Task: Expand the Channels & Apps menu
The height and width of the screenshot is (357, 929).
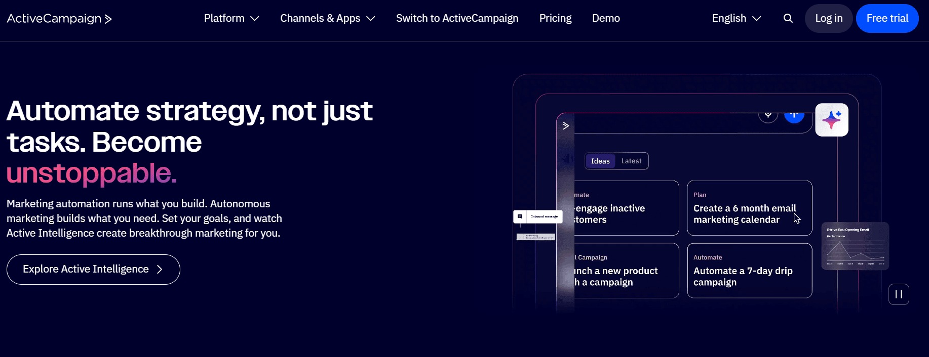Action: pos(328,18)
